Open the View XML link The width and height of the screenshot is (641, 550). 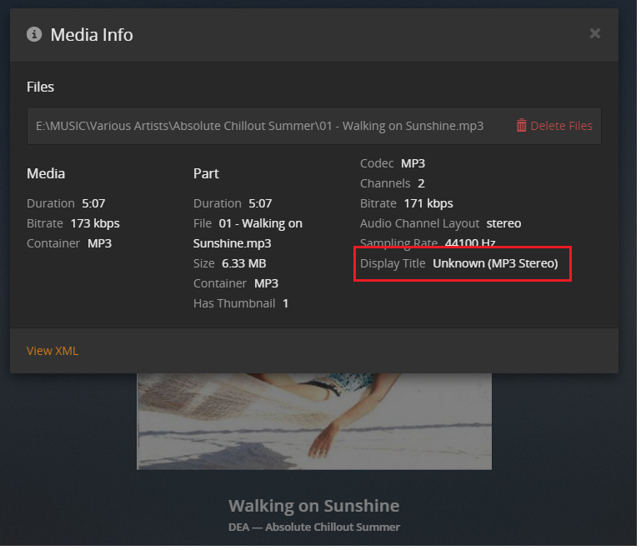tap(53, 351)
